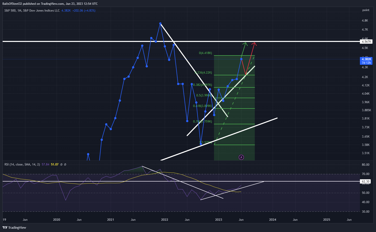376x232 pixels.
Task: Click the RSI SMA value 51.07 in legend
Action: (x=55, y=164)
